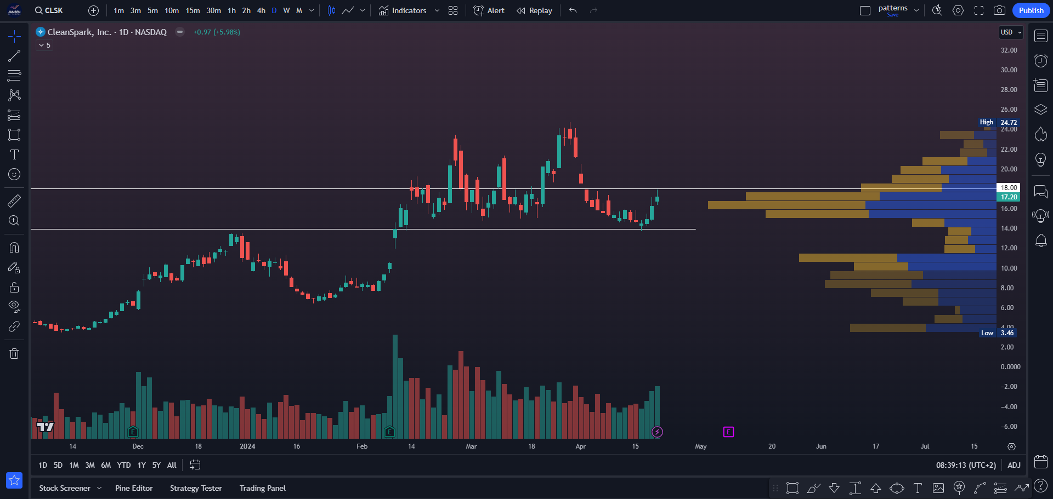Open the help question mark
1053x499 pixels.
tap(1041, 486)
